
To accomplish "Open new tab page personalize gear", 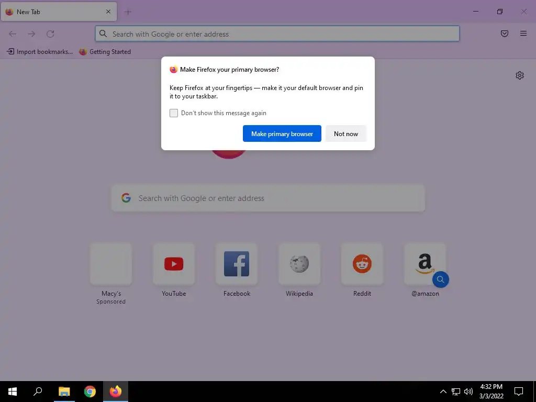I will point(520,75).
